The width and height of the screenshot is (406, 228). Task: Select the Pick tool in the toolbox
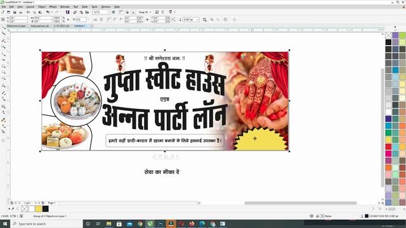3,27
